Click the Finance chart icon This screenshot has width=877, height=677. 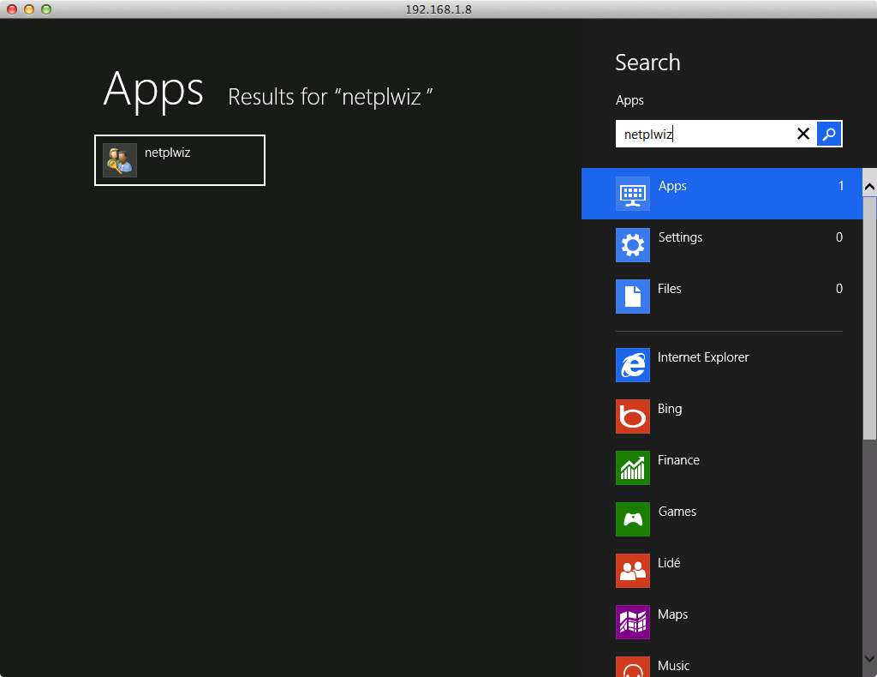point(633,468)
